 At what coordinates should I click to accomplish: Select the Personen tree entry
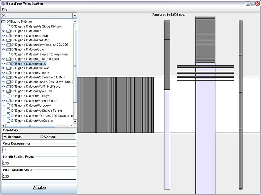(x=31, y=106)
